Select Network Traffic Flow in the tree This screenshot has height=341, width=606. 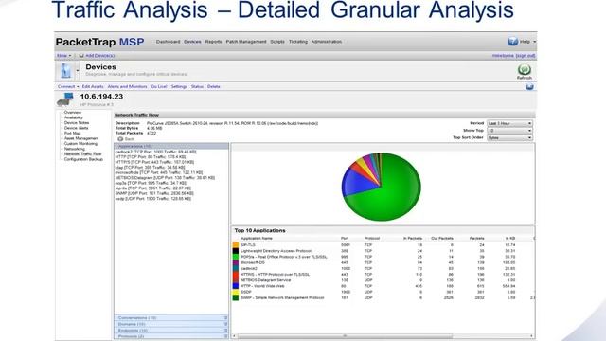82,153
